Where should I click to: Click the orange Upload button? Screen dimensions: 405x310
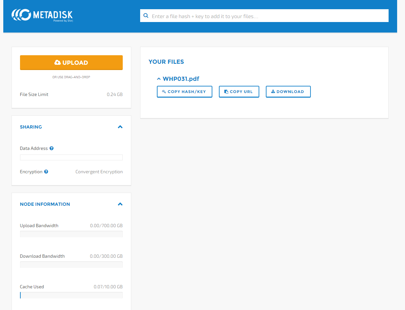(71, 62)
